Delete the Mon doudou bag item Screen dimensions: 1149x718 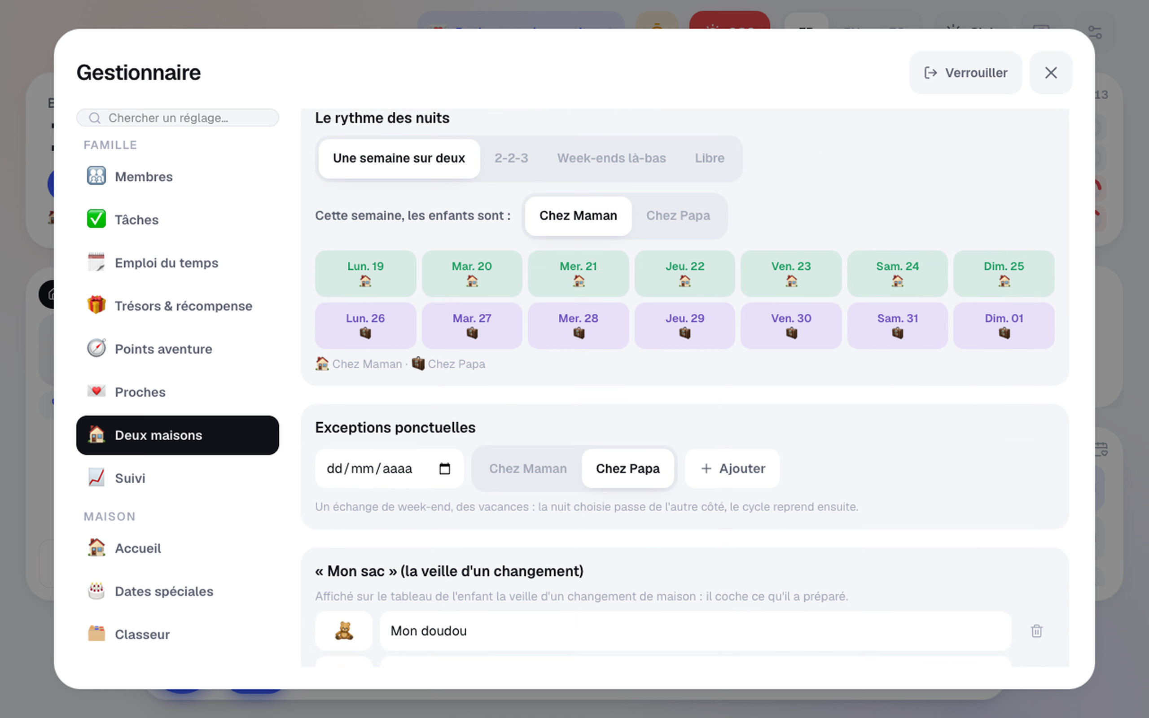coord(1036,631)
